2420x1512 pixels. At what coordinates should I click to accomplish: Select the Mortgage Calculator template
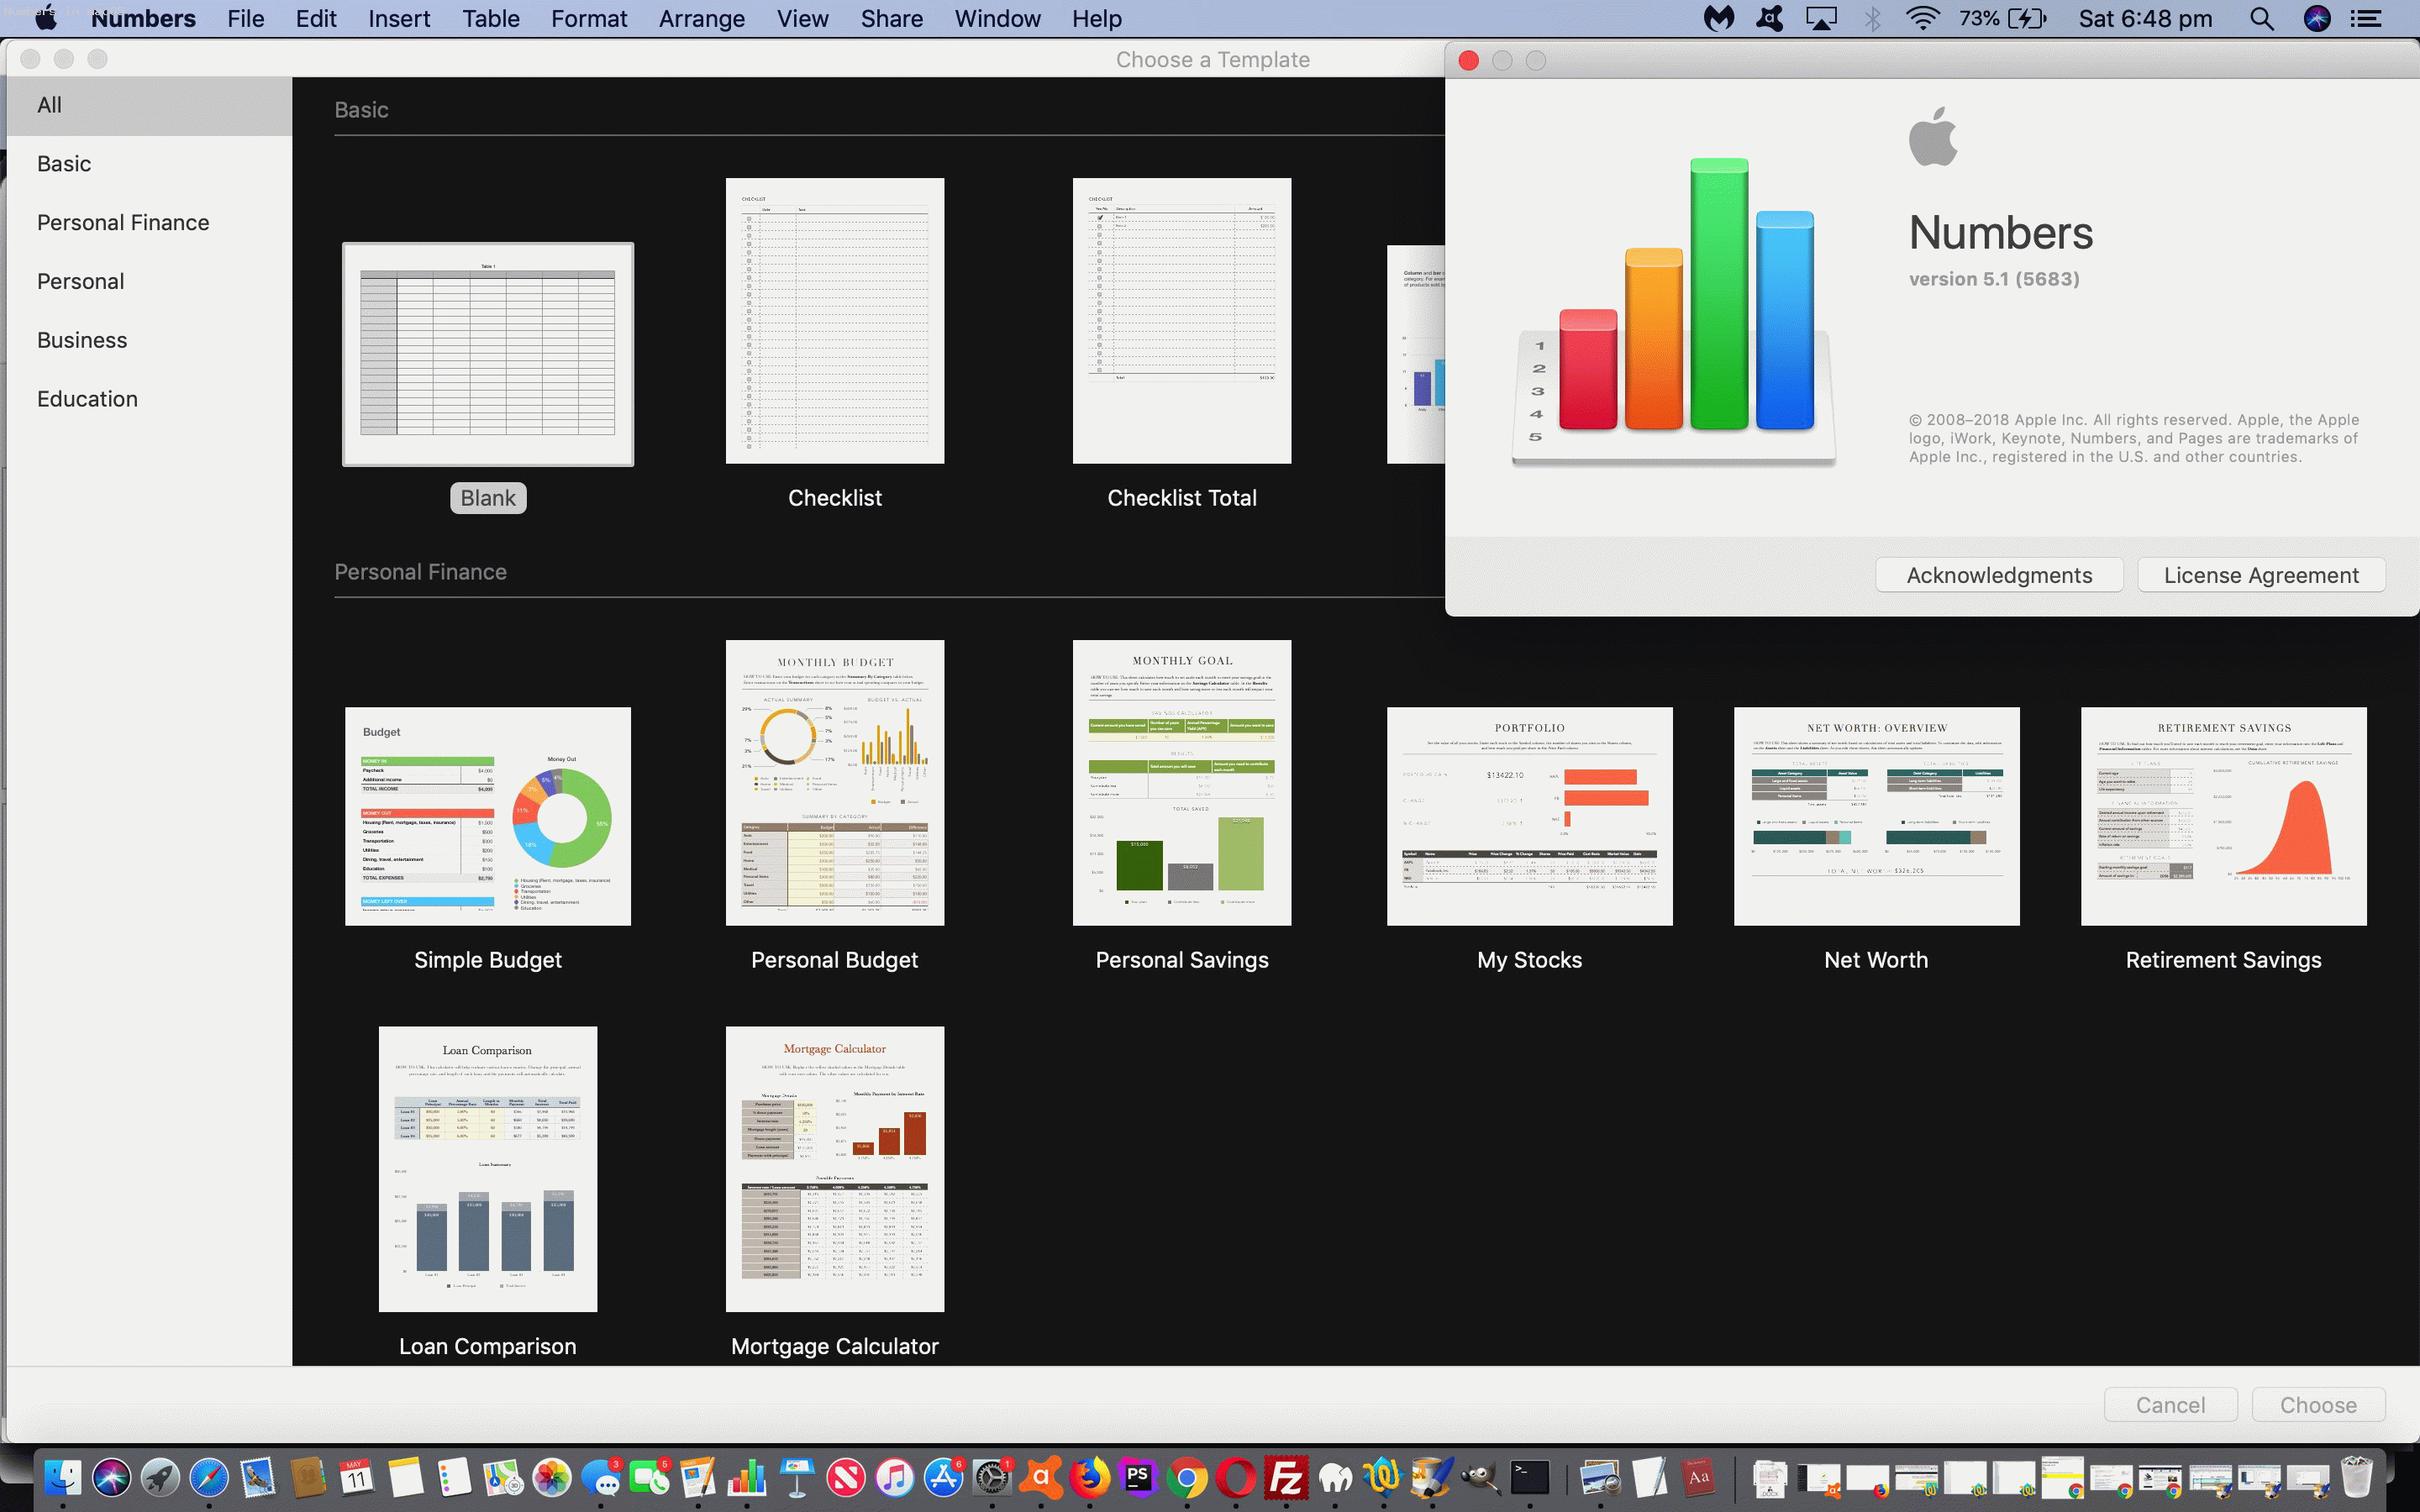click(x=835, y=1169)
